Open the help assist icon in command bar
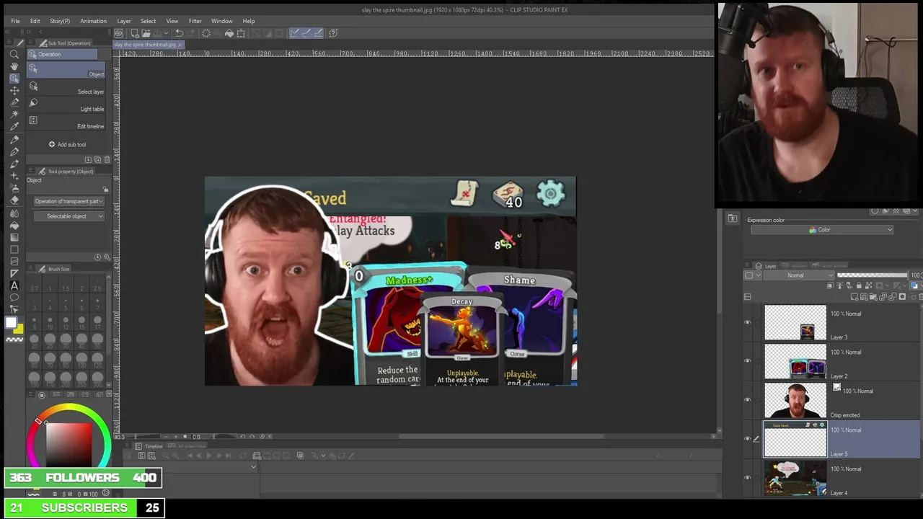923x519 pixels. tap(333, 33)
